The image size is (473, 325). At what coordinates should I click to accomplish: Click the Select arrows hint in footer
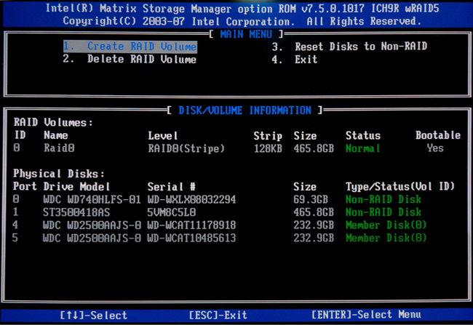(x=94, y=316)
